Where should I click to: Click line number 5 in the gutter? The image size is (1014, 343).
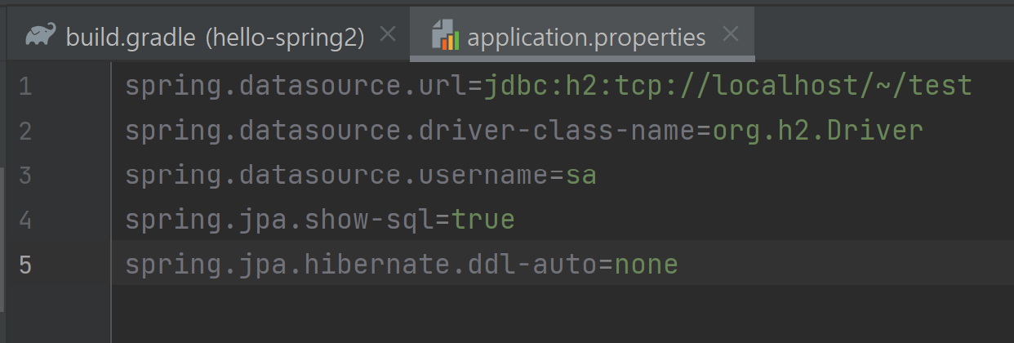[24, 265]
